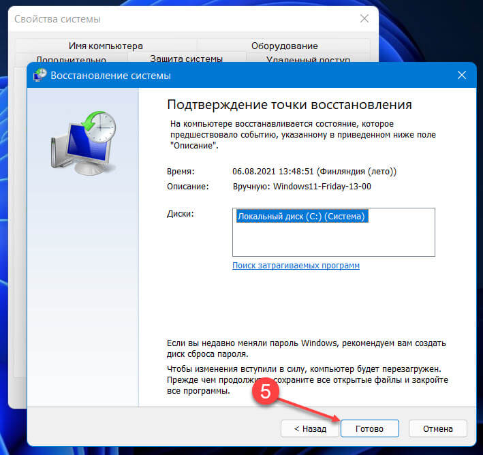Cancel the wizard with the Отмена button
483x455 pixels.
[x=438, y=428]
